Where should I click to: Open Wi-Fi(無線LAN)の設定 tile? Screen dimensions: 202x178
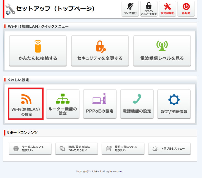point(26,104)
